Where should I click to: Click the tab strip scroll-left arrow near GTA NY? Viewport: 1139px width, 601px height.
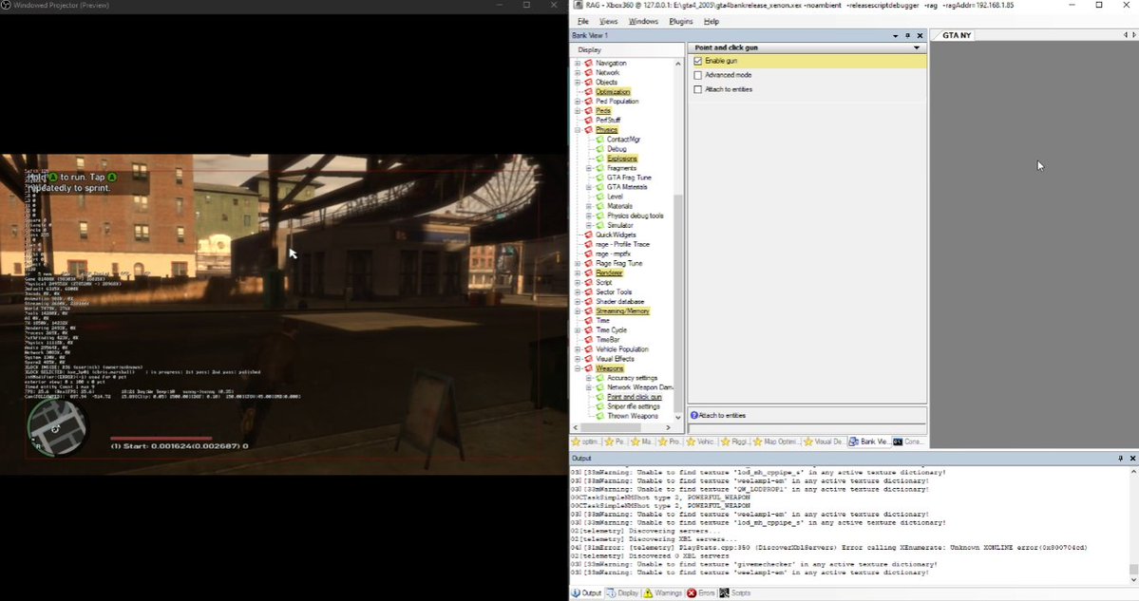tap(1125, 35)
